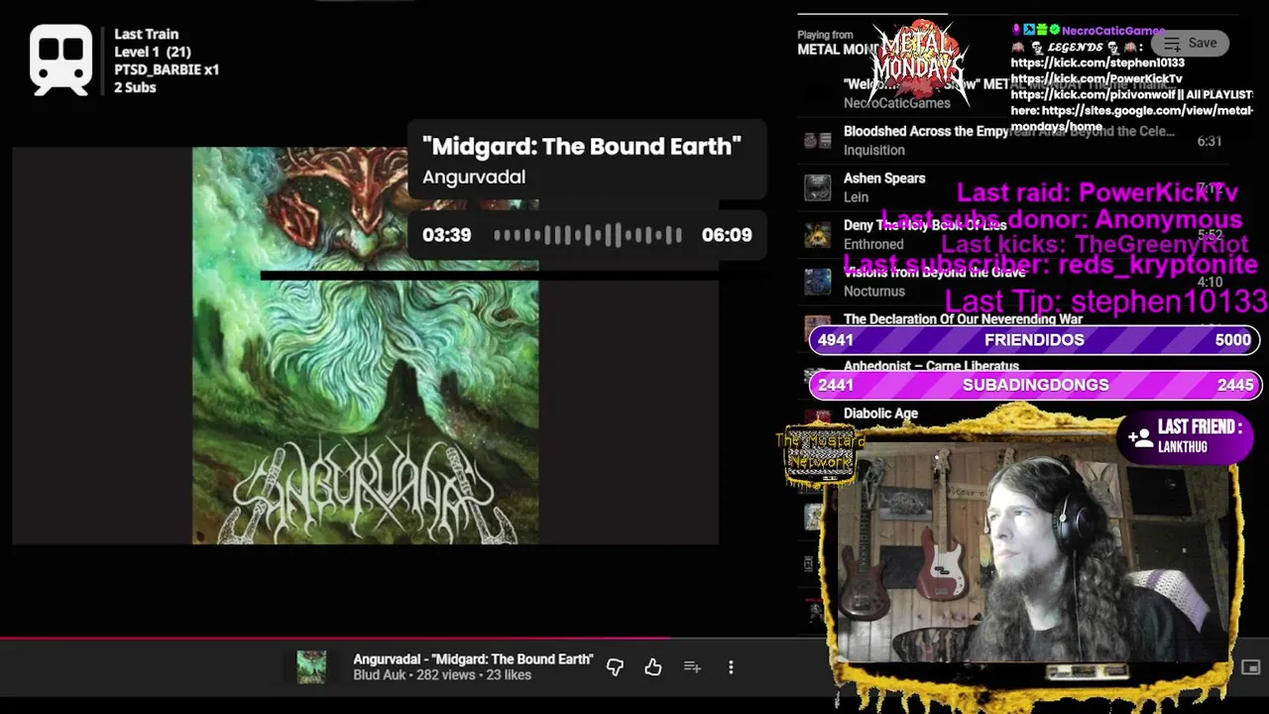Like the song with thumbs-up icon
The width and height of the screenshot is (1269, 714).
tap(652, 667)
